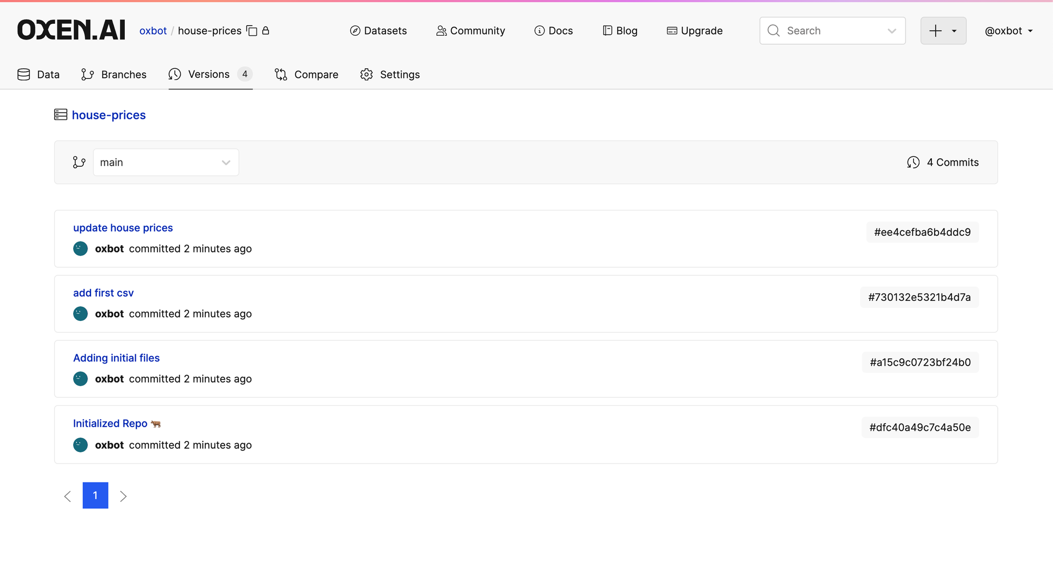Click commit hash #ee4cefba6b4ddc9
1053x563 pixels.
(x=922, y=232)
